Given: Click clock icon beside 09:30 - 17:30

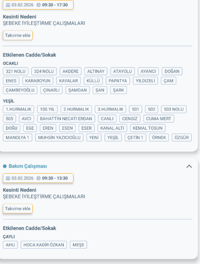Looking at the screenshot, I should [x=39, y=5].
